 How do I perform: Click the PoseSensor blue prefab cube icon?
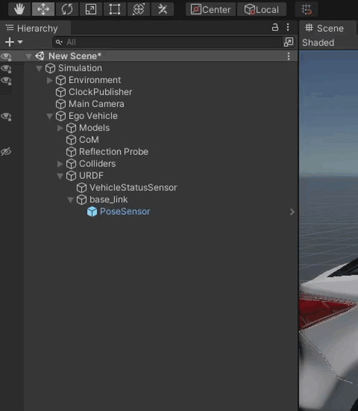point(92,212)
